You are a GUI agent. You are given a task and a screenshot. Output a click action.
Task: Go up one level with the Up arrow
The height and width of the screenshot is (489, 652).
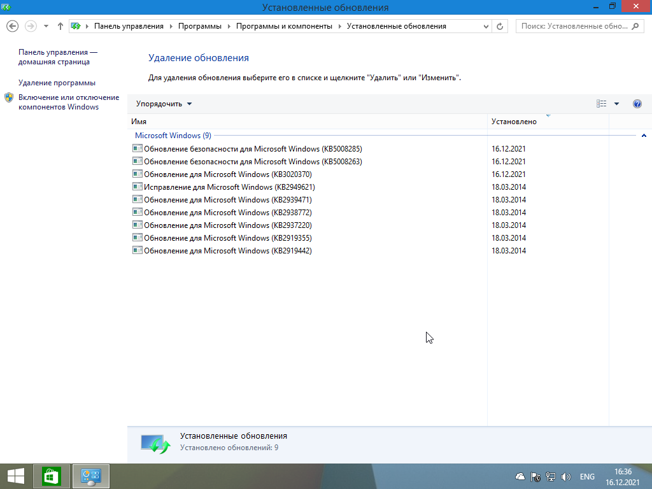click(x=60, y=26)
